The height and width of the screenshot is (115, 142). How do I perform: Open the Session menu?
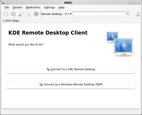point(17,7)
